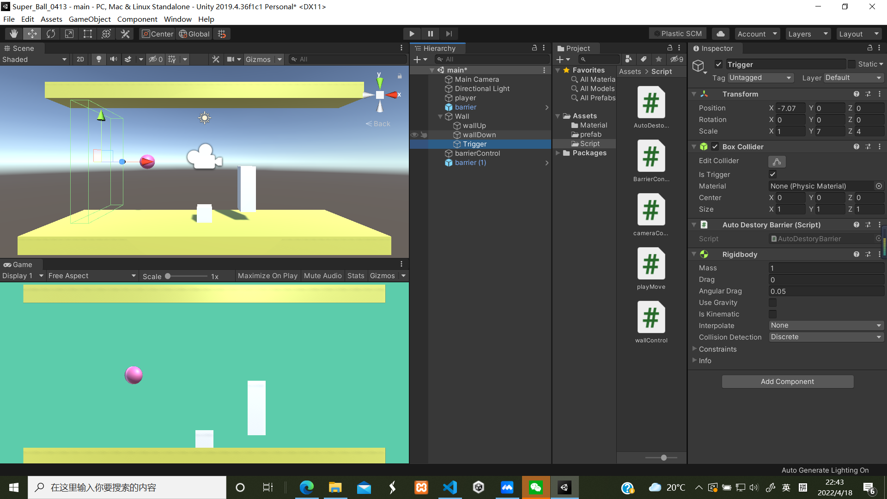This screenshot has height=499, width=887.
Task: Select the Rect tool
Action: pyautogui.click(x=88, y=34)
